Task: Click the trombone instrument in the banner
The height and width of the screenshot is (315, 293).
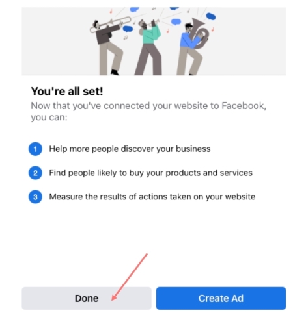Action: (111, 25)
